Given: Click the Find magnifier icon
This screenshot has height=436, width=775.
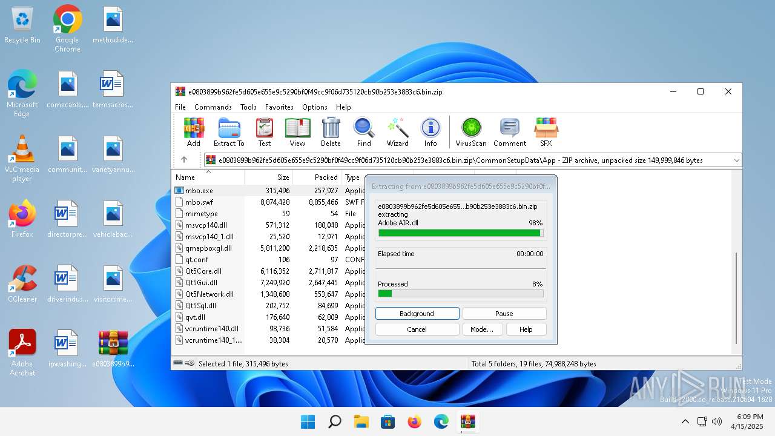Looking at the screenshot, I should pos(364,132).
